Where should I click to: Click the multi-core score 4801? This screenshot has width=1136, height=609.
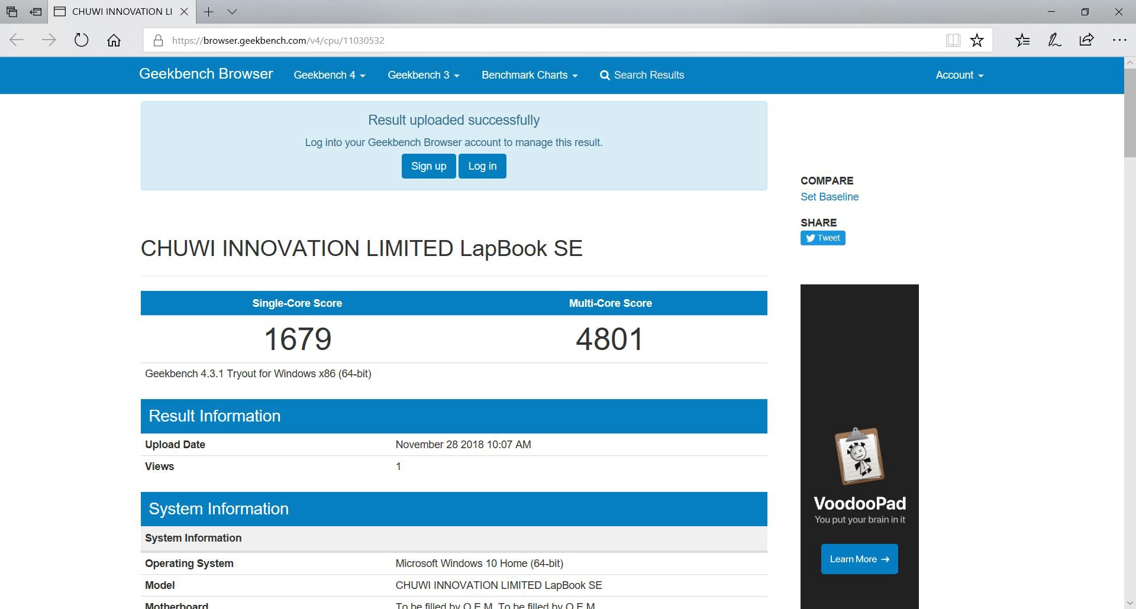click(610, 339)
